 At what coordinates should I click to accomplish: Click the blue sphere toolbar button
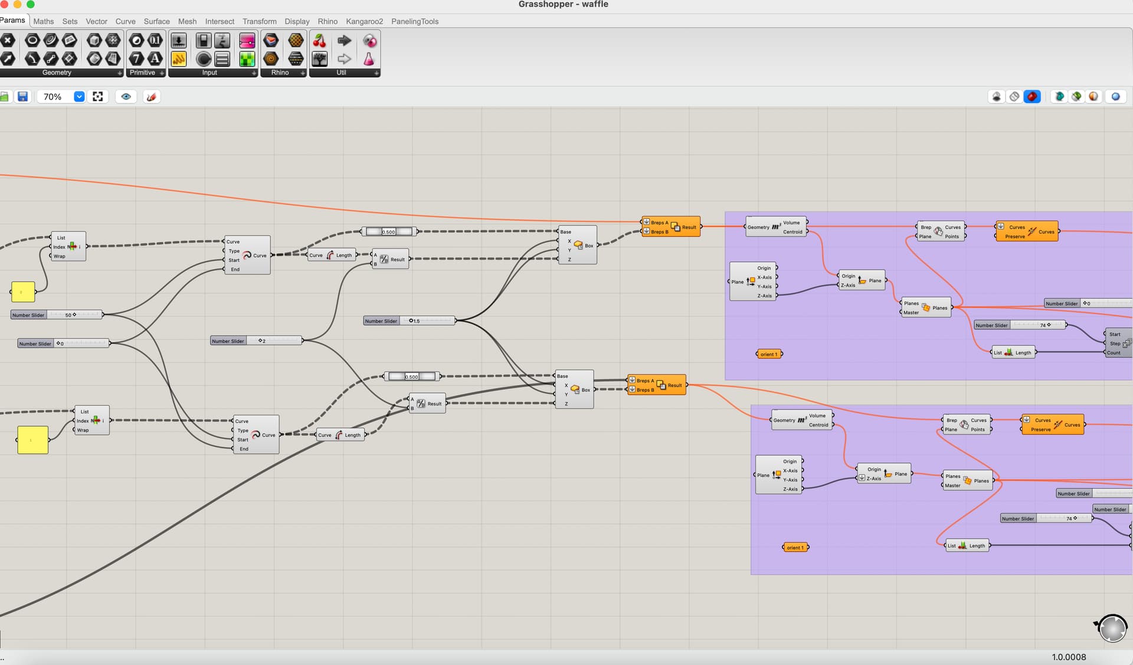click(1115, 97)
